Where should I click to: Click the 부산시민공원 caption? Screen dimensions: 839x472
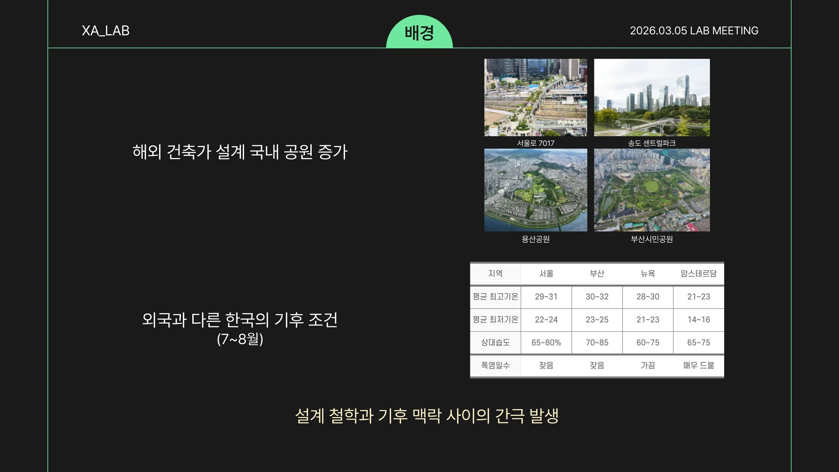point(652,239)
